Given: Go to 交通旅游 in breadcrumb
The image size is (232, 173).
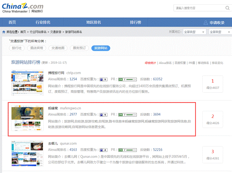Looking at the screenshot, I should point(56,32).
